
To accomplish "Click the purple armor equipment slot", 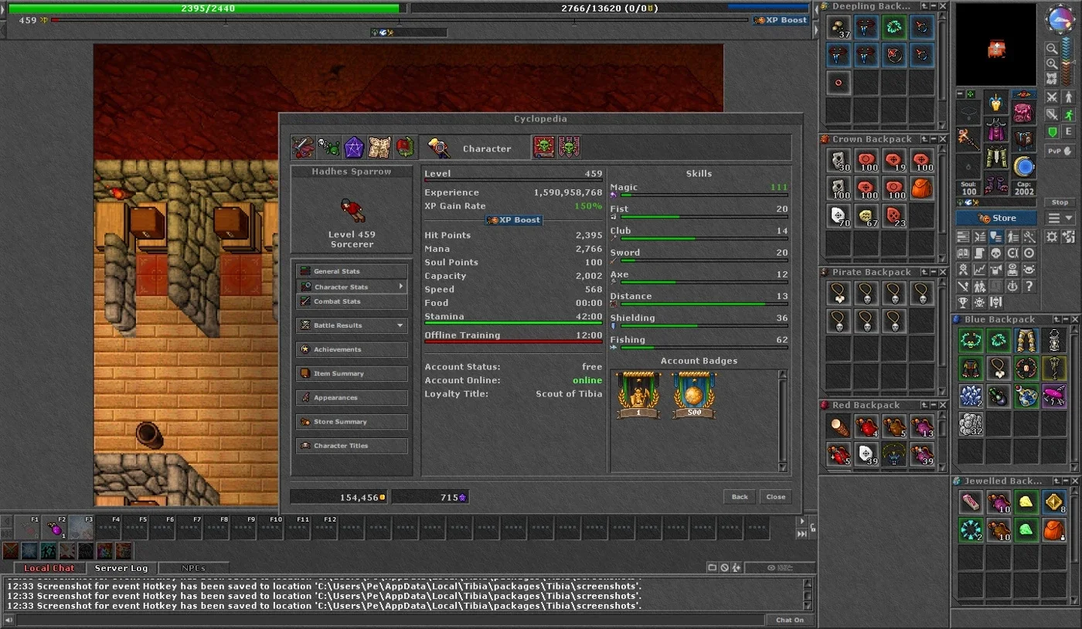I will coord(996,130).
